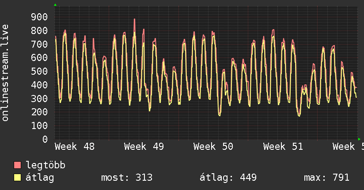
Task: Click the green arrow ending the x-axis
Action: 359,139
